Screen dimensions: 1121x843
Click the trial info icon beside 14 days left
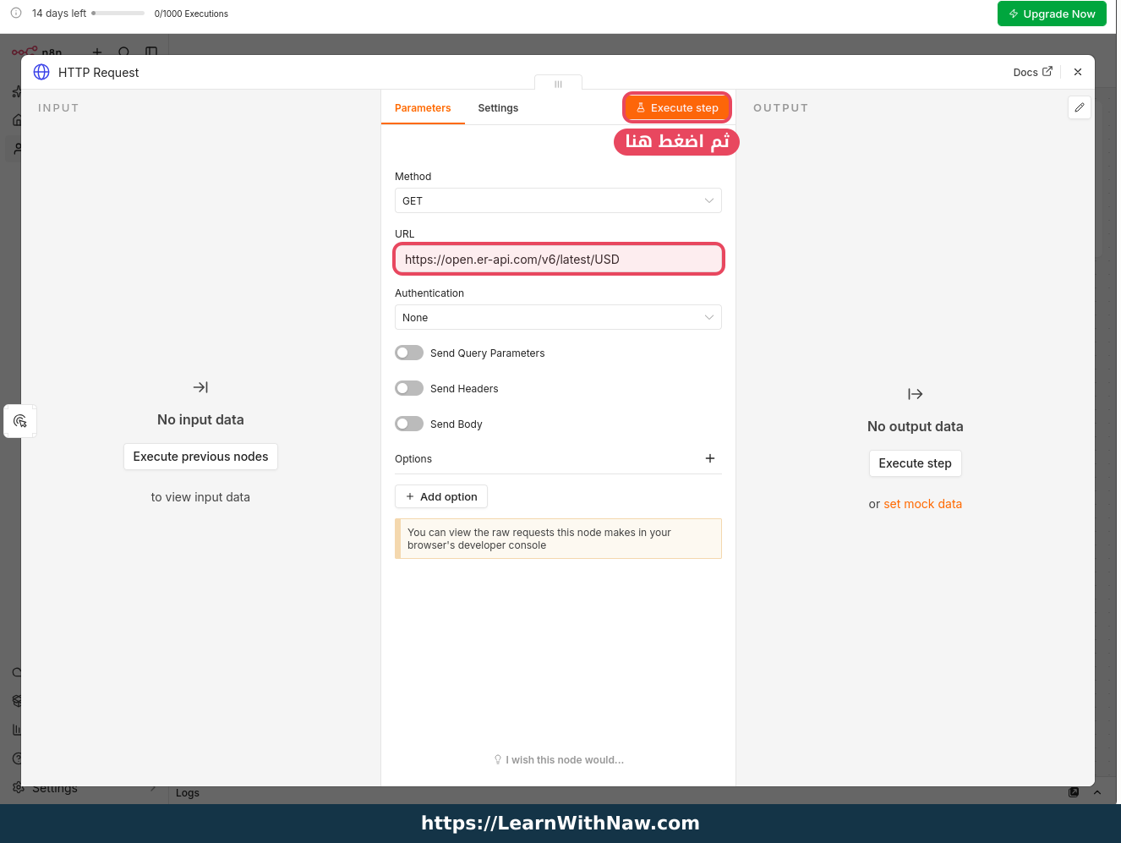[x=16, y=13]
